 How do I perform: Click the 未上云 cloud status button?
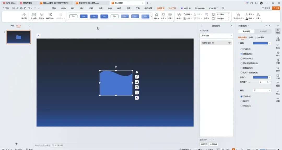coord(266,8)
